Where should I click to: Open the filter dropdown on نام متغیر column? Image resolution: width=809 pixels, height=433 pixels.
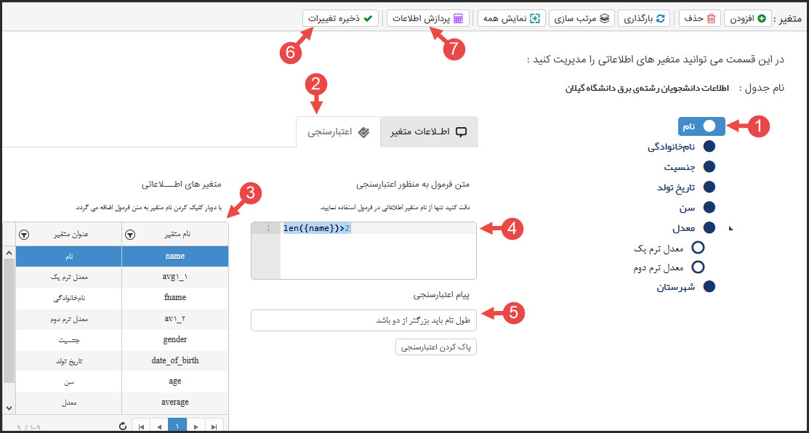point(129,235)
